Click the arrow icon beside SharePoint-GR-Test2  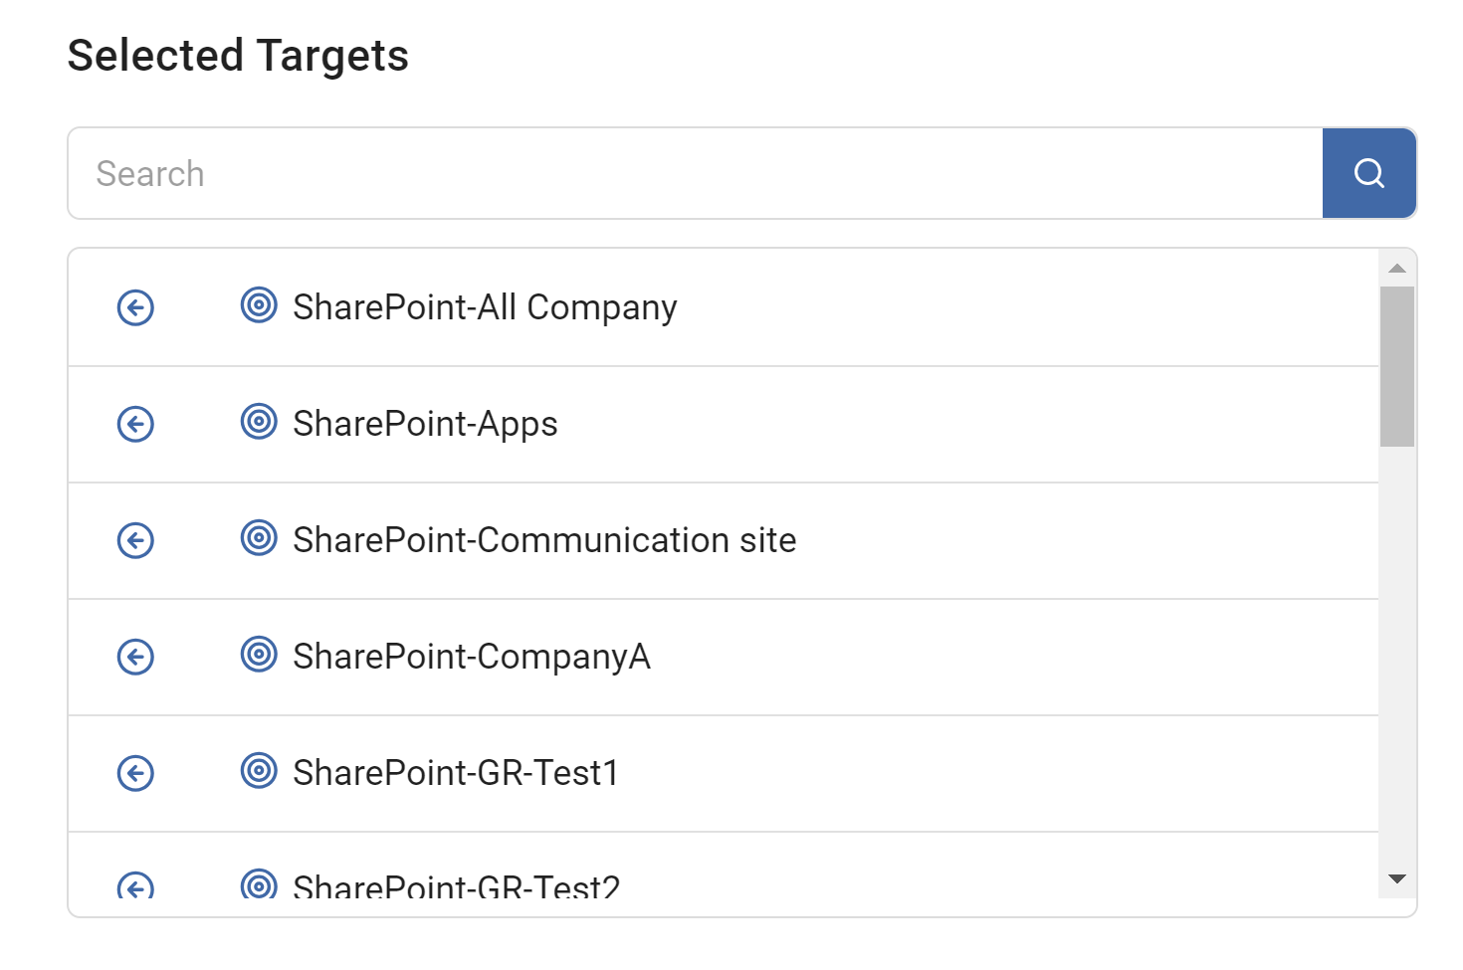point(135,885)
